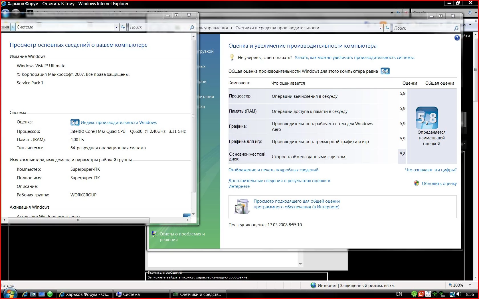
Task: Click scroll-down arrow in Система window
Action: 193,214
